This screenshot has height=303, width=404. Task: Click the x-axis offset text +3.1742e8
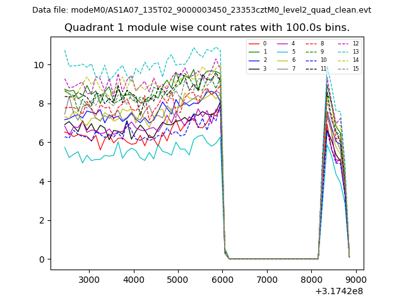coord(338,291)
